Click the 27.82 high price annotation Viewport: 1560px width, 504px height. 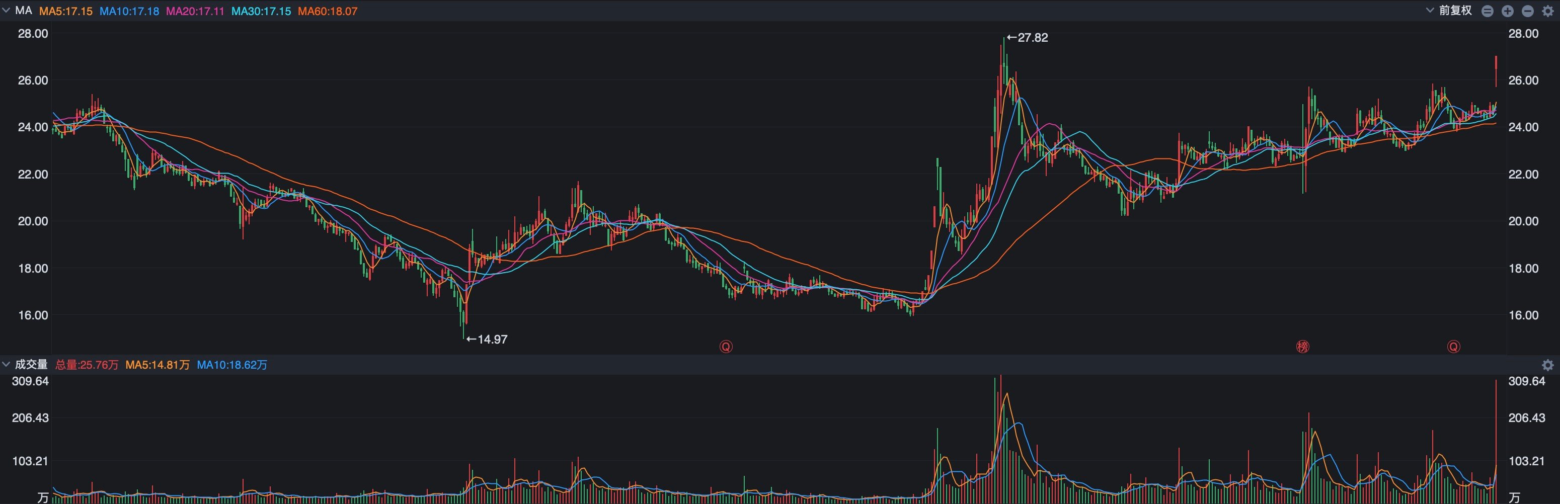(x=1028, y=38)
